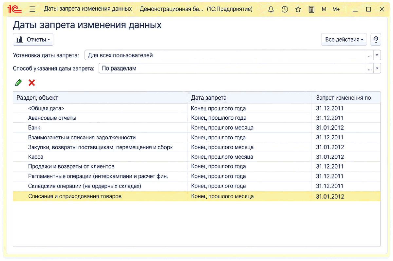Select the Регламентные операции row
The height and width of the screenshot is (261, 393).
197,176
